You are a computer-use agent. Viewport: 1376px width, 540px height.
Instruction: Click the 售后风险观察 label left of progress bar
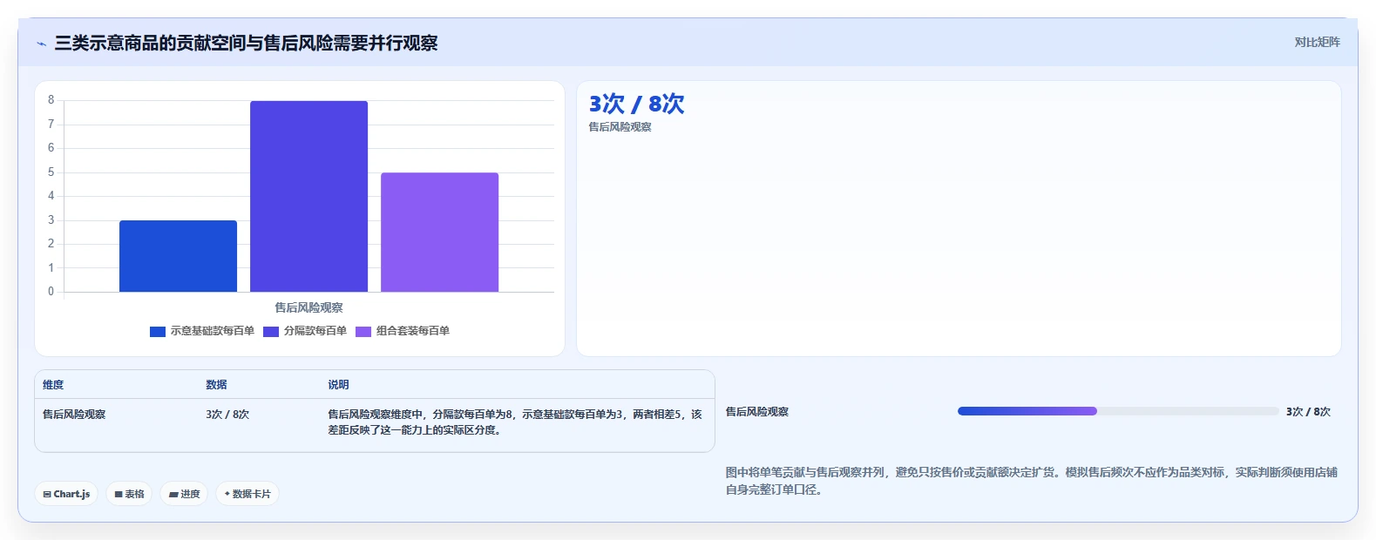point(757,412)
